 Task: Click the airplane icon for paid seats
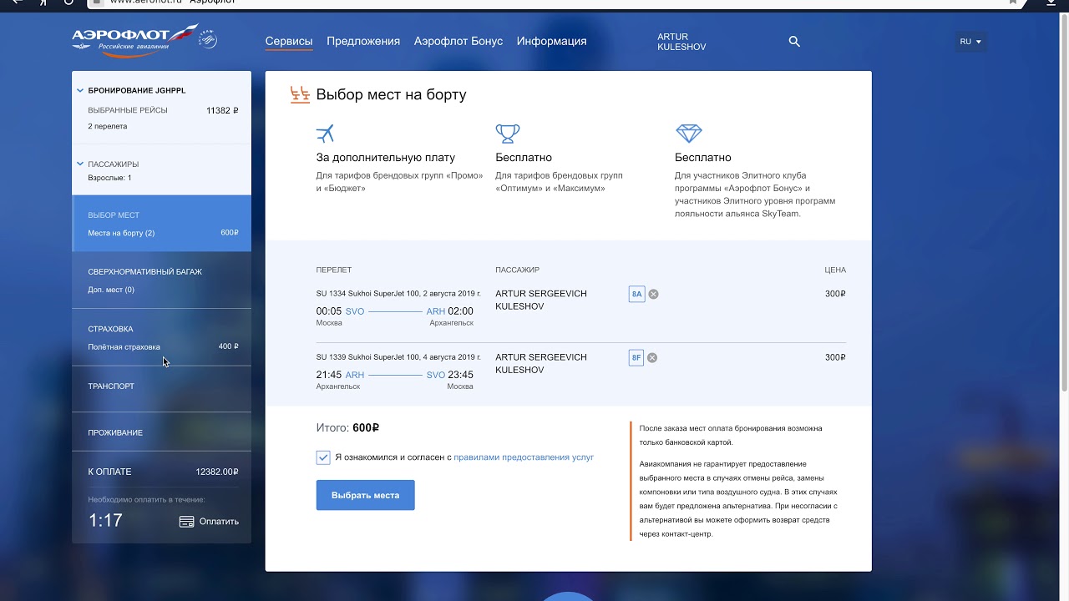pos(325,134)
